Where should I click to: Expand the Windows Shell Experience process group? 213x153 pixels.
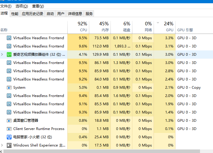pyautogui.click(x=2, y=145)
